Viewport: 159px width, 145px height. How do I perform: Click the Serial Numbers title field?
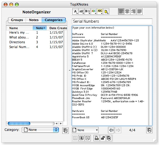112,21
